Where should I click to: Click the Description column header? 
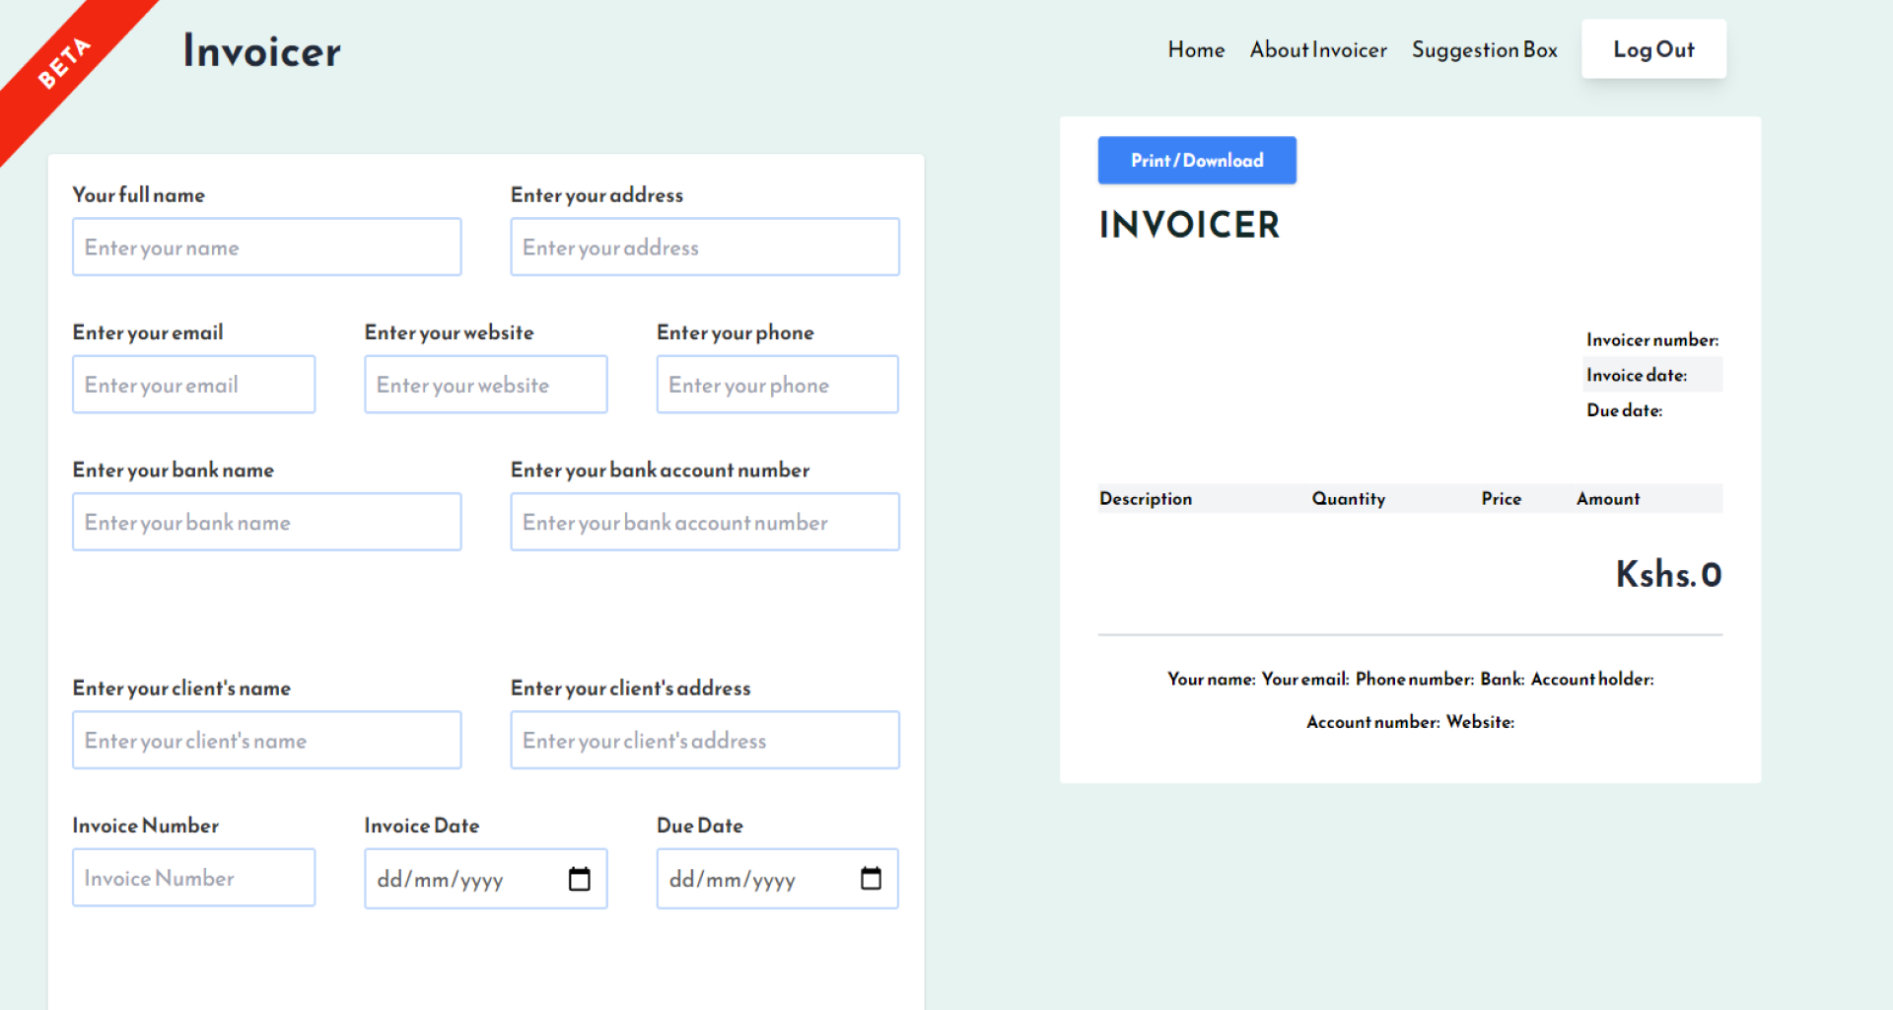1146,499
